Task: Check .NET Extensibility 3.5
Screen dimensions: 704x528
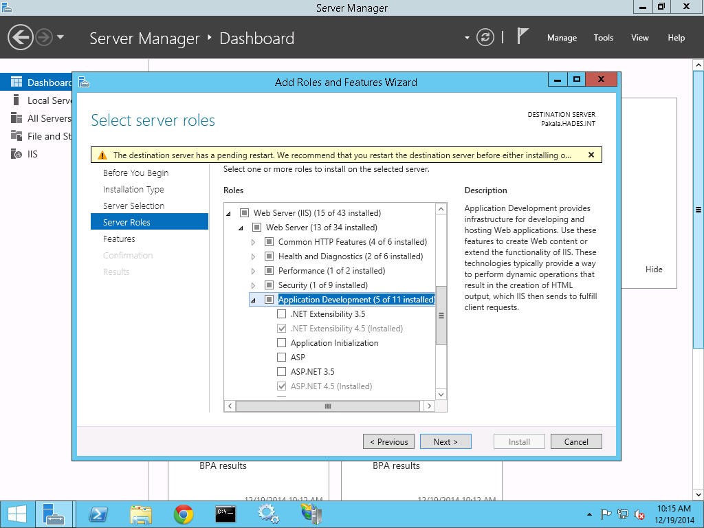Action: point(281,313)
